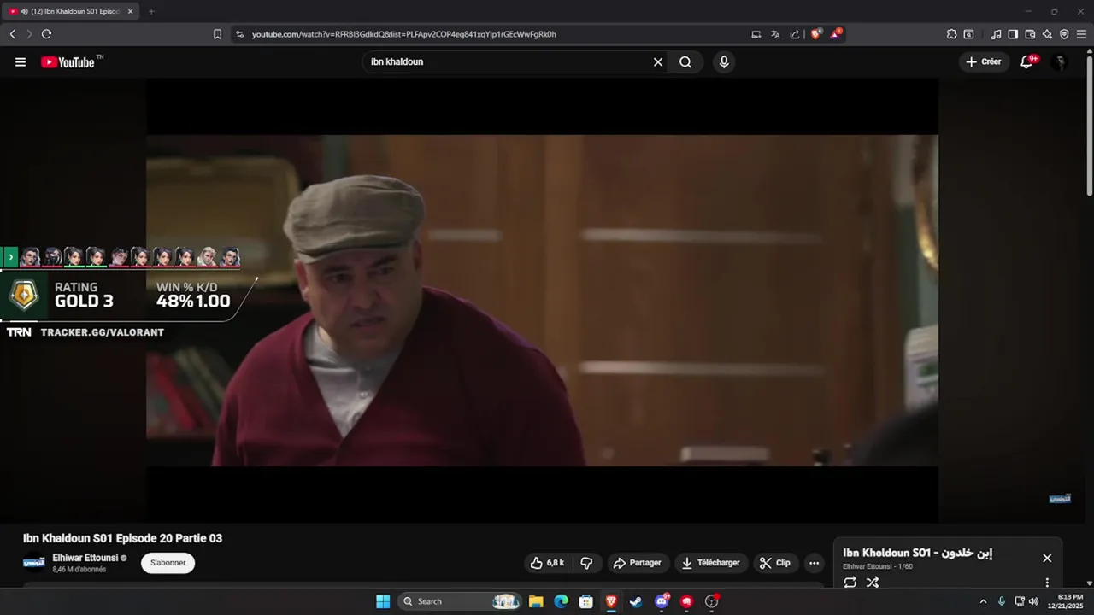The width and height of the screenshot is (1094, 615).
Task: Click the Windows taskbar Search box
Action: 461,601
